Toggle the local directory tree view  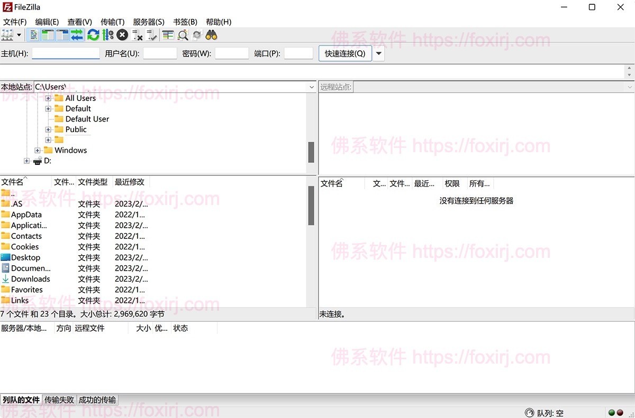[48, 35]
